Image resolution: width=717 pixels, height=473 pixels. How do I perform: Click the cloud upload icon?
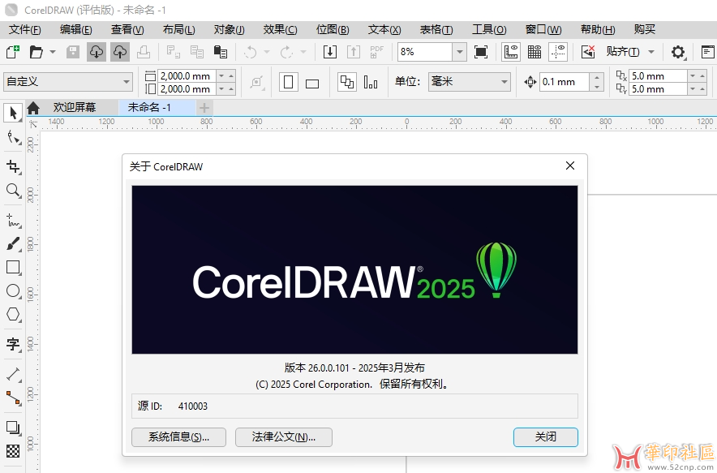(120, 52)
